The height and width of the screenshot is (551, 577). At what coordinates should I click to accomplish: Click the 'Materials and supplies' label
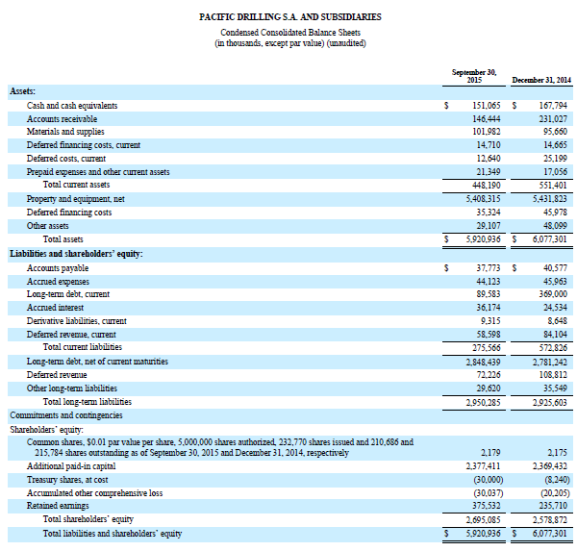click(x=65, y=132)
